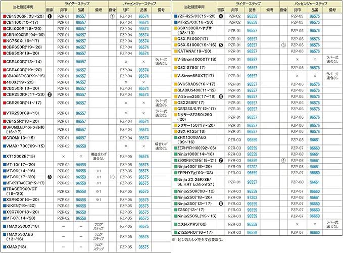The height and width of the screenshot is (253, 343).
Task: Open passenger part number 96574 in CB1300SF row
Action: pos(143,16)
